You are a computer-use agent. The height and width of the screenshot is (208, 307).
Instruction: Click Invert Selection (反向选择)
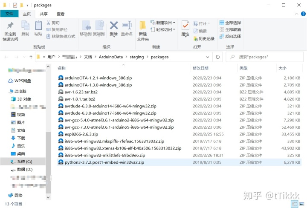230,36
